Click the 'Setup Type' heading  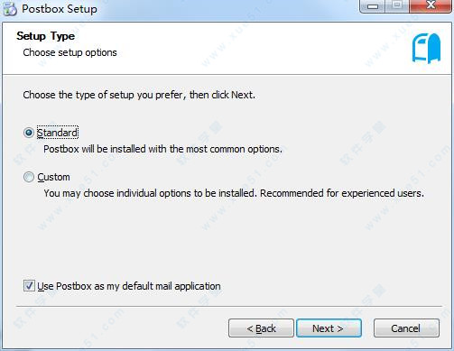click(x=46, y=36)
